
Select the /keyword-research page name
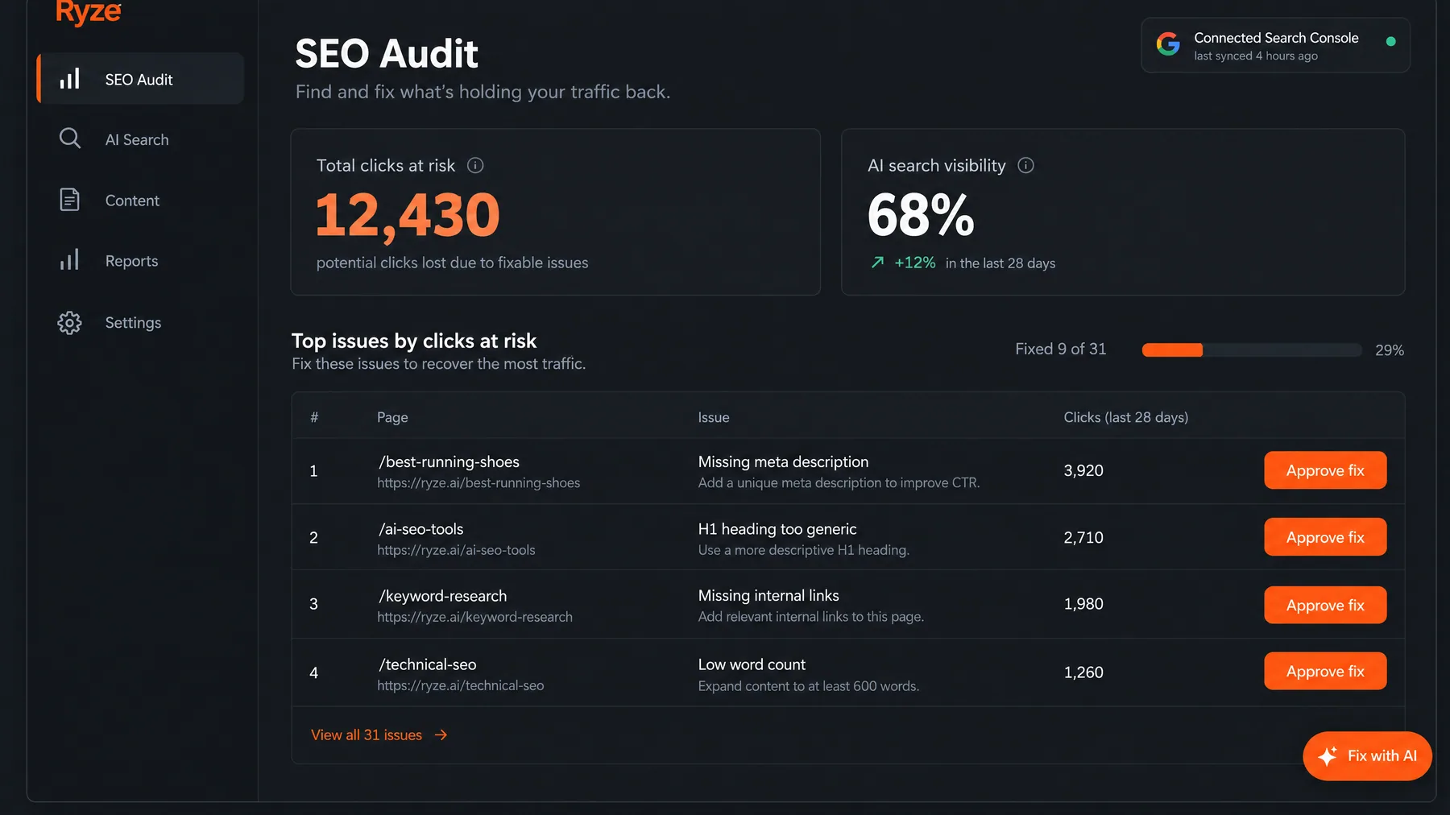(x=443, y=596)
